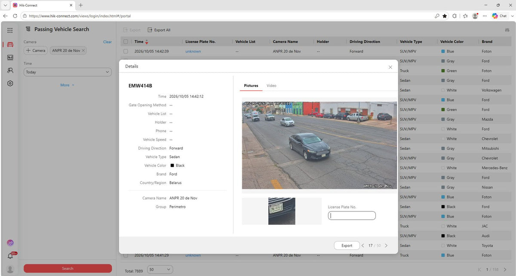The height and width of the screenshot is (276, 516).
Task: Check the row 2026/10/05 14:42:39 checkbox
Action: click(126, 51)
